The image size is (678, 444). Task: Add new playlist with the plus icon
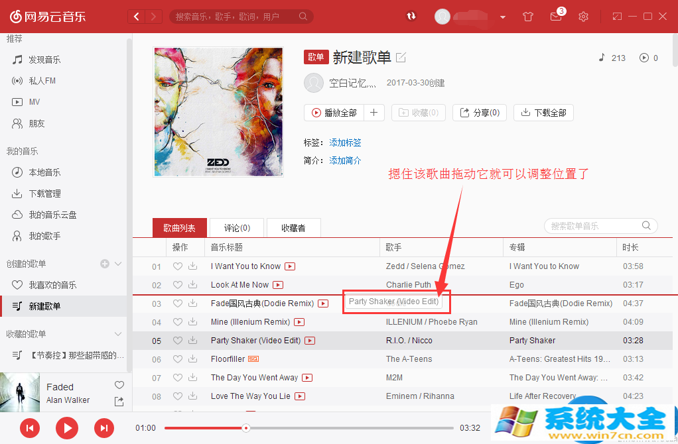105,264
